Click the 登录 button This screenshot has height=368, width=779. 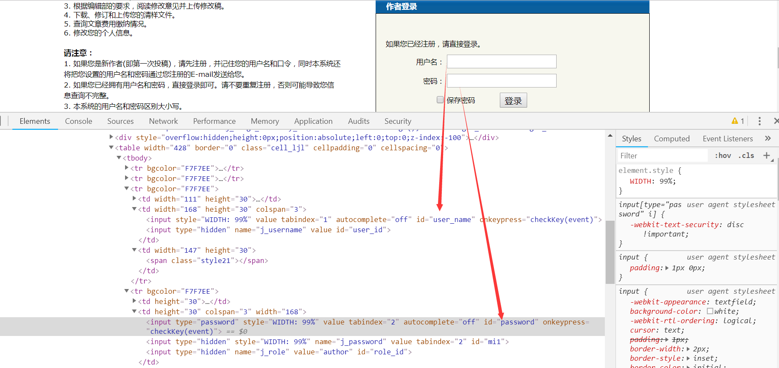point(513,100)
